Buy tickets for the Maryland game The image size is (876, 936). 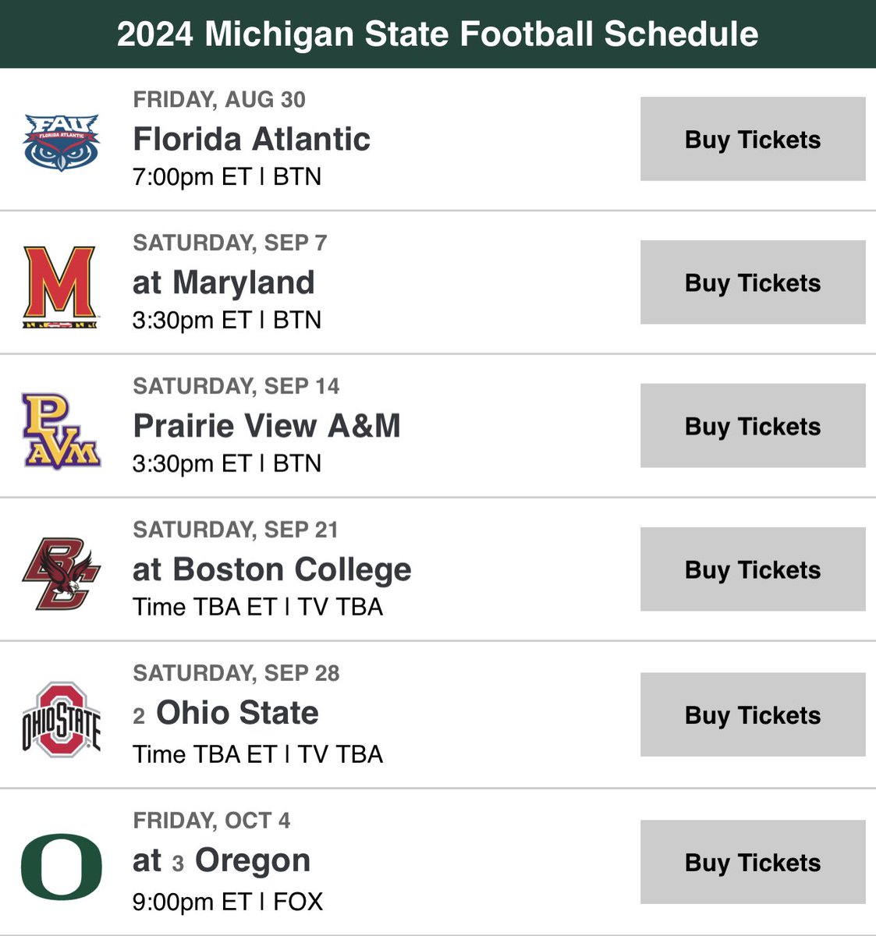pos(752,282)
